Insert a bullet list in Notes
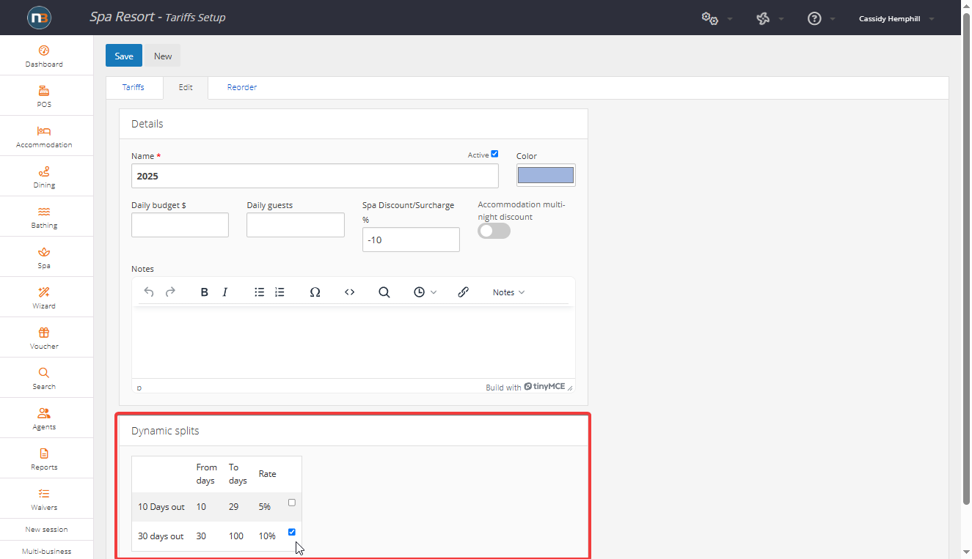The image size is (972, 559). (259, 292)
